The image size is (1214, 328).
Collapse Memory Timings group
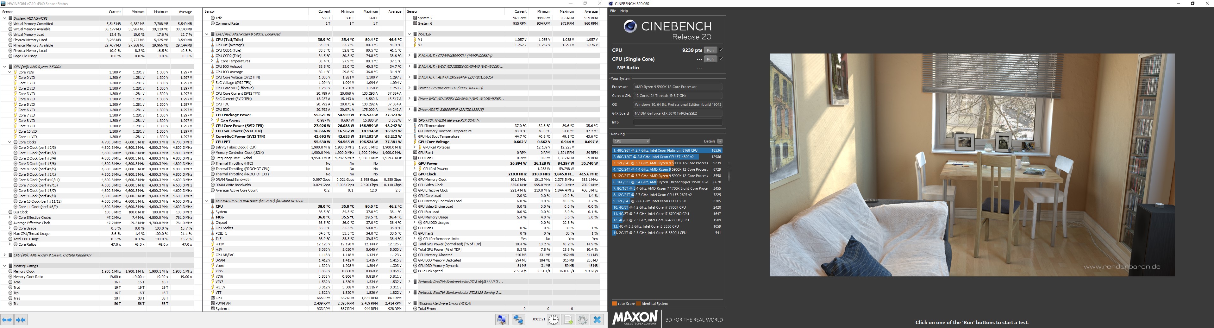coord(4,266)
